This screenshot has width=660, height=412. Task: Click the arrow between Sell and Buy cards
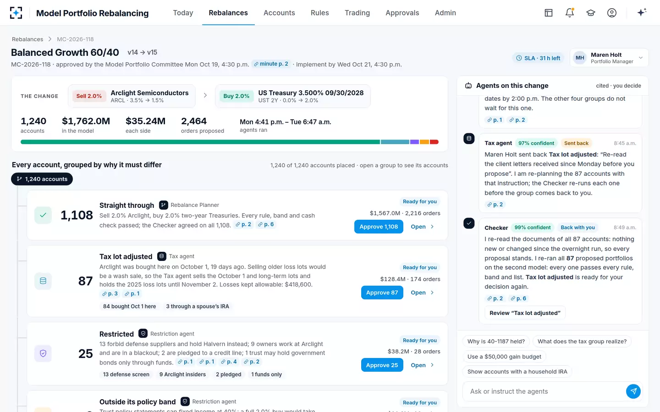coord(205,96)
